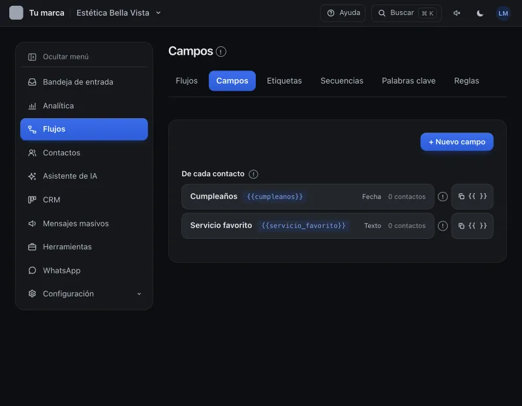Switch to the Flujos tab
This screenshot has width=522, height=406.
coord(187,80)
